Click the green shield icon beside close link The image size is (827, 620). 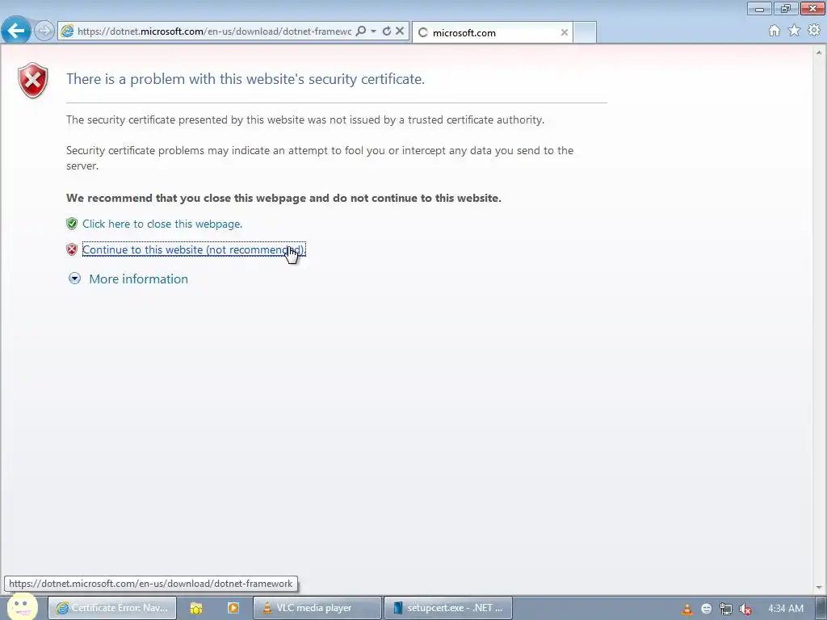coord(72,224)
